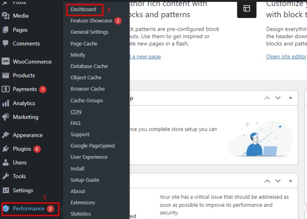Go to Products in admin sidebar
This screenshot has width=307, height=219.
click(x=24, y=75)
